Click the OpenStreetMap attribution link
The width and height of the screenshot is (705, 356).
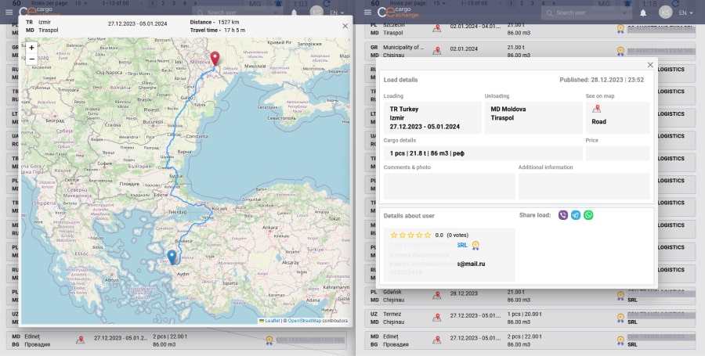pyautogui.click(x=305, y=321)
